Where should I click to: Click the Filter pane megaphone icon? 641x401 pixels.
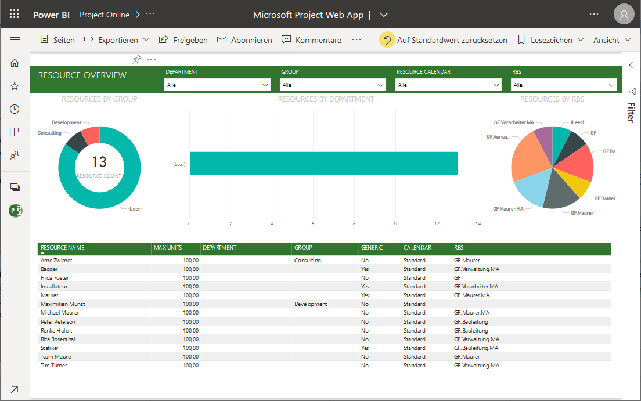632,91
